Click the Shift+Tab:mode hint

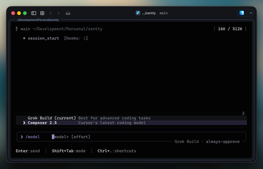68,151
